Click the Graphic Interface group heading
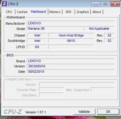The height and width of the screenshot is (119, 121). (19, 79)
